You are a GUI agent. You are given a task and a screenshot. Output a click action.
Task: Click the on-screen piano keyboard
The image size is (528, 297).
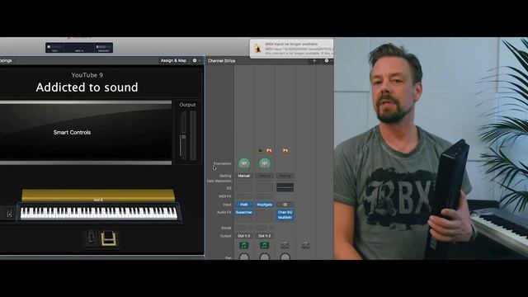coord(99,213)
